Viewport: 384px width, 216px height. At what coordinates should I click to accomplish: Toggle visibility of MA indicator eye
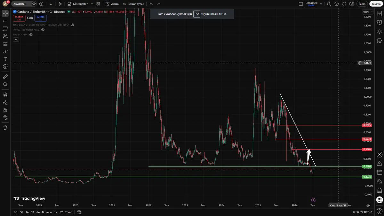pyautogui.click(x=73, y=25)
